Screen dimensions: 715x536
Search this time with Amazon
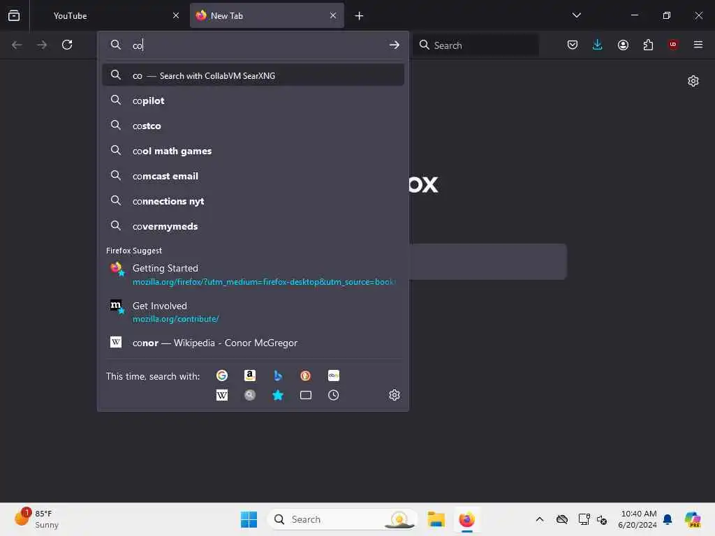[x=250, y=375]
